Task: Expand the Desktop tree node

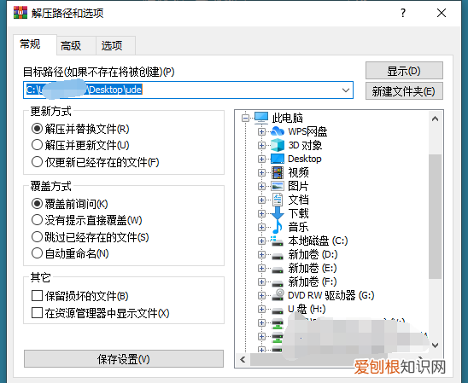Action: coord(261,160)
